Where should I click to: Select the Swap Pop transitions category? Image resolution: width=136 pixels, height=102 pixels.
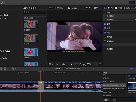click(114, 92)
